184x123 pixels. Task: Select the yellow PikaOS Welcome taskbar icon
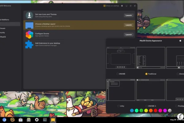pyautogui.click(x=53, y=120)
